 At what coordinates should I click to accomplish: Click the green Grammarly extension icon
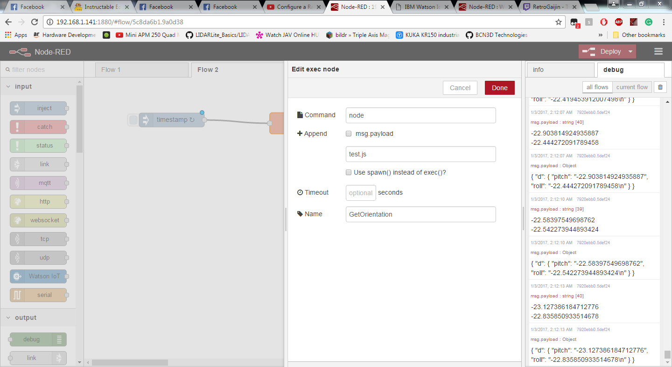tap(648, 22)
